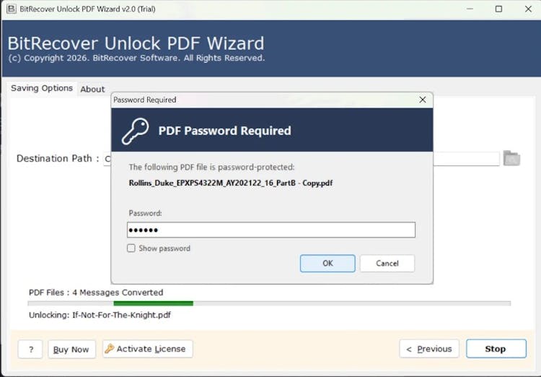Click the key icon in password dialog

click(x=134, y=131)
